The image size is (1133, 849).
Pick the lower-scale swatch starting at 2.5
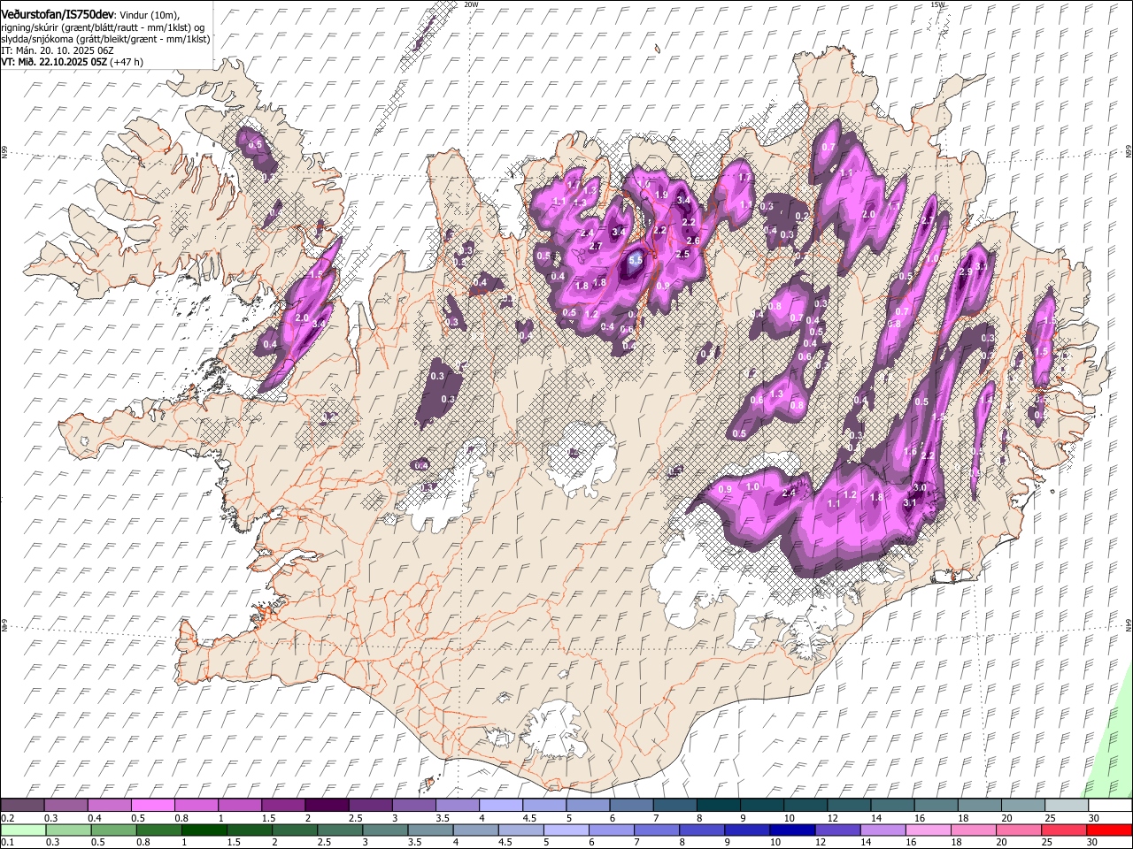click(340, 830)
